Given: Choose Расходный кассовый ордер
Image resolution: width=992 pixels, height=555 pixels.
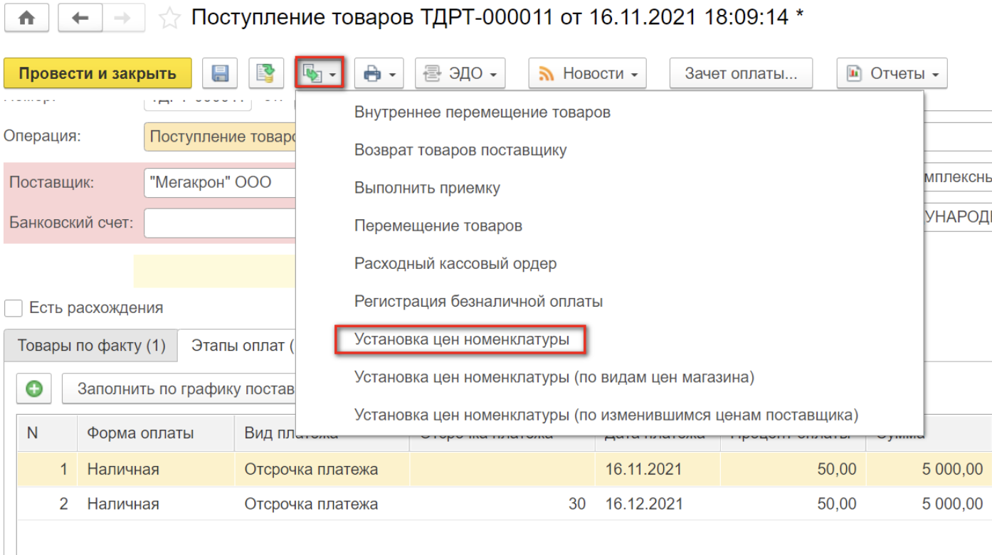Looking at the screenshot, I should pos(455,263).
